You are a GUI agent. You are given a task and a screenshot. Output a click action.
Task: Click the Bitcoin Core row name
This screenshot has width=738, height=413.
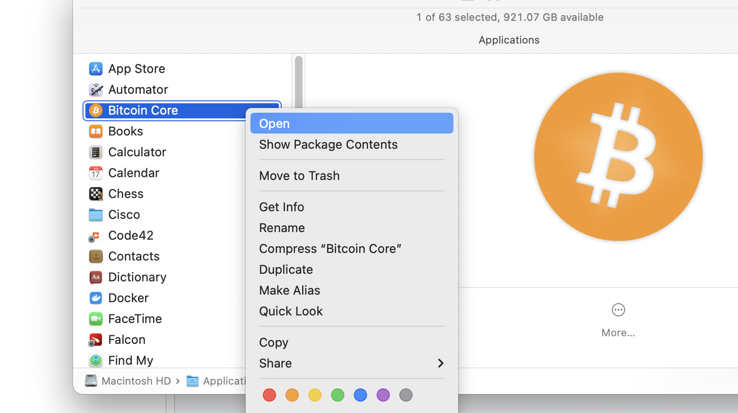pyautogui.click(x=143, y=110)
